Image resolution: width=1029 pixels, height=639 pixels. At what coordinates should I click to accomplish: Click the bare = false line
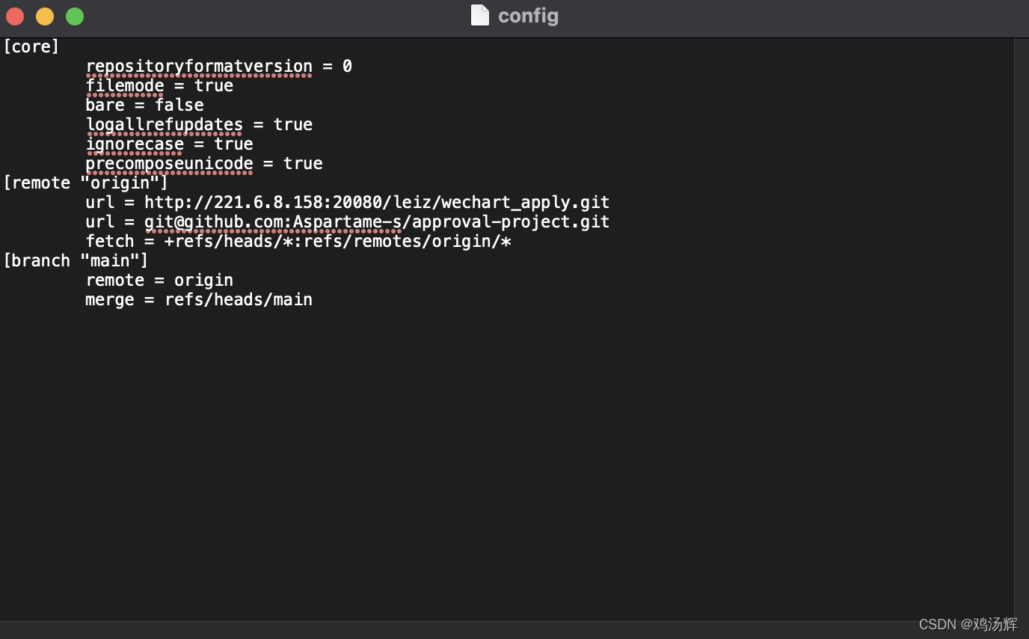144,105
